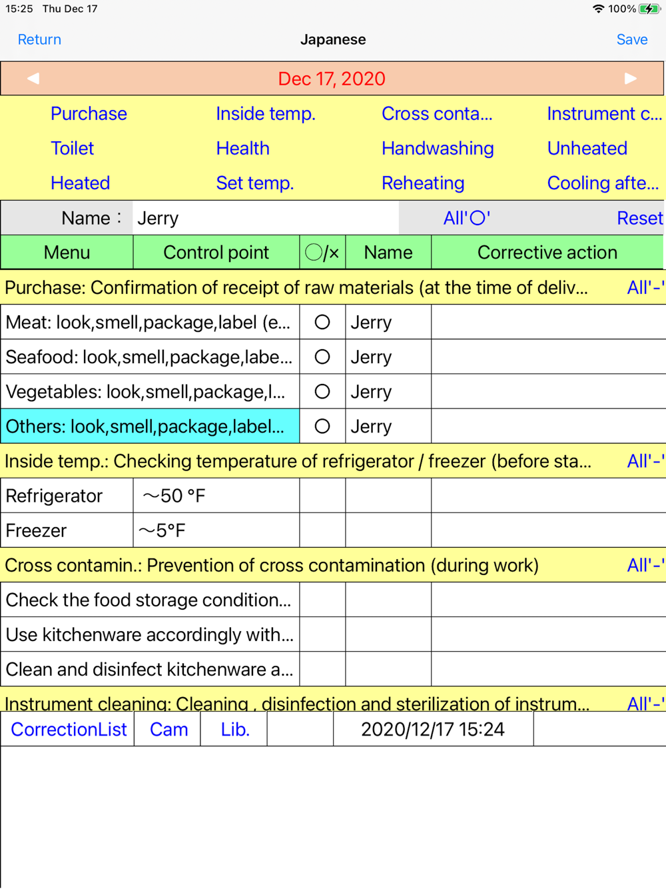The image size is (666, 889).
Task: Tap name cell in Freezer row
Action: (388, 530)
